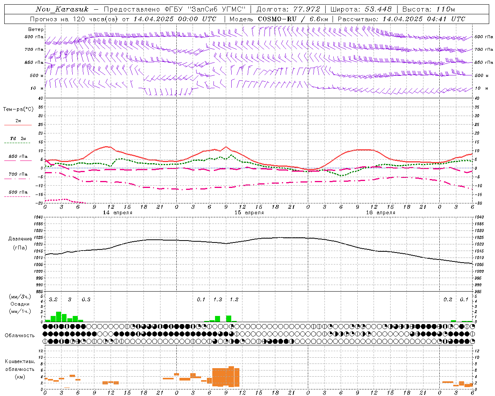
Task: Click the 'Конвективн.' convective cloud label
Action: [20, 362]
